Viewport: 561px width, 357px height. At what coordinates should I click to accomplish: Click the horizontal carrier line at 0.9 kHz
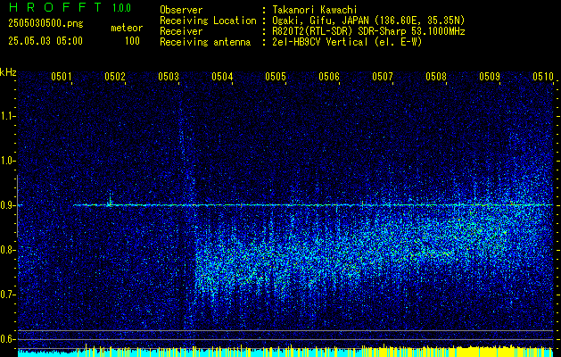(x=313, y=205)
